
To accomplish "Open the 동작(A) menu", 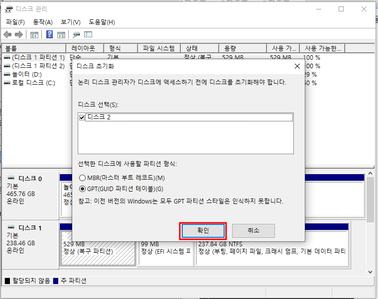I will pyautogui.click(x=43, y=22).
